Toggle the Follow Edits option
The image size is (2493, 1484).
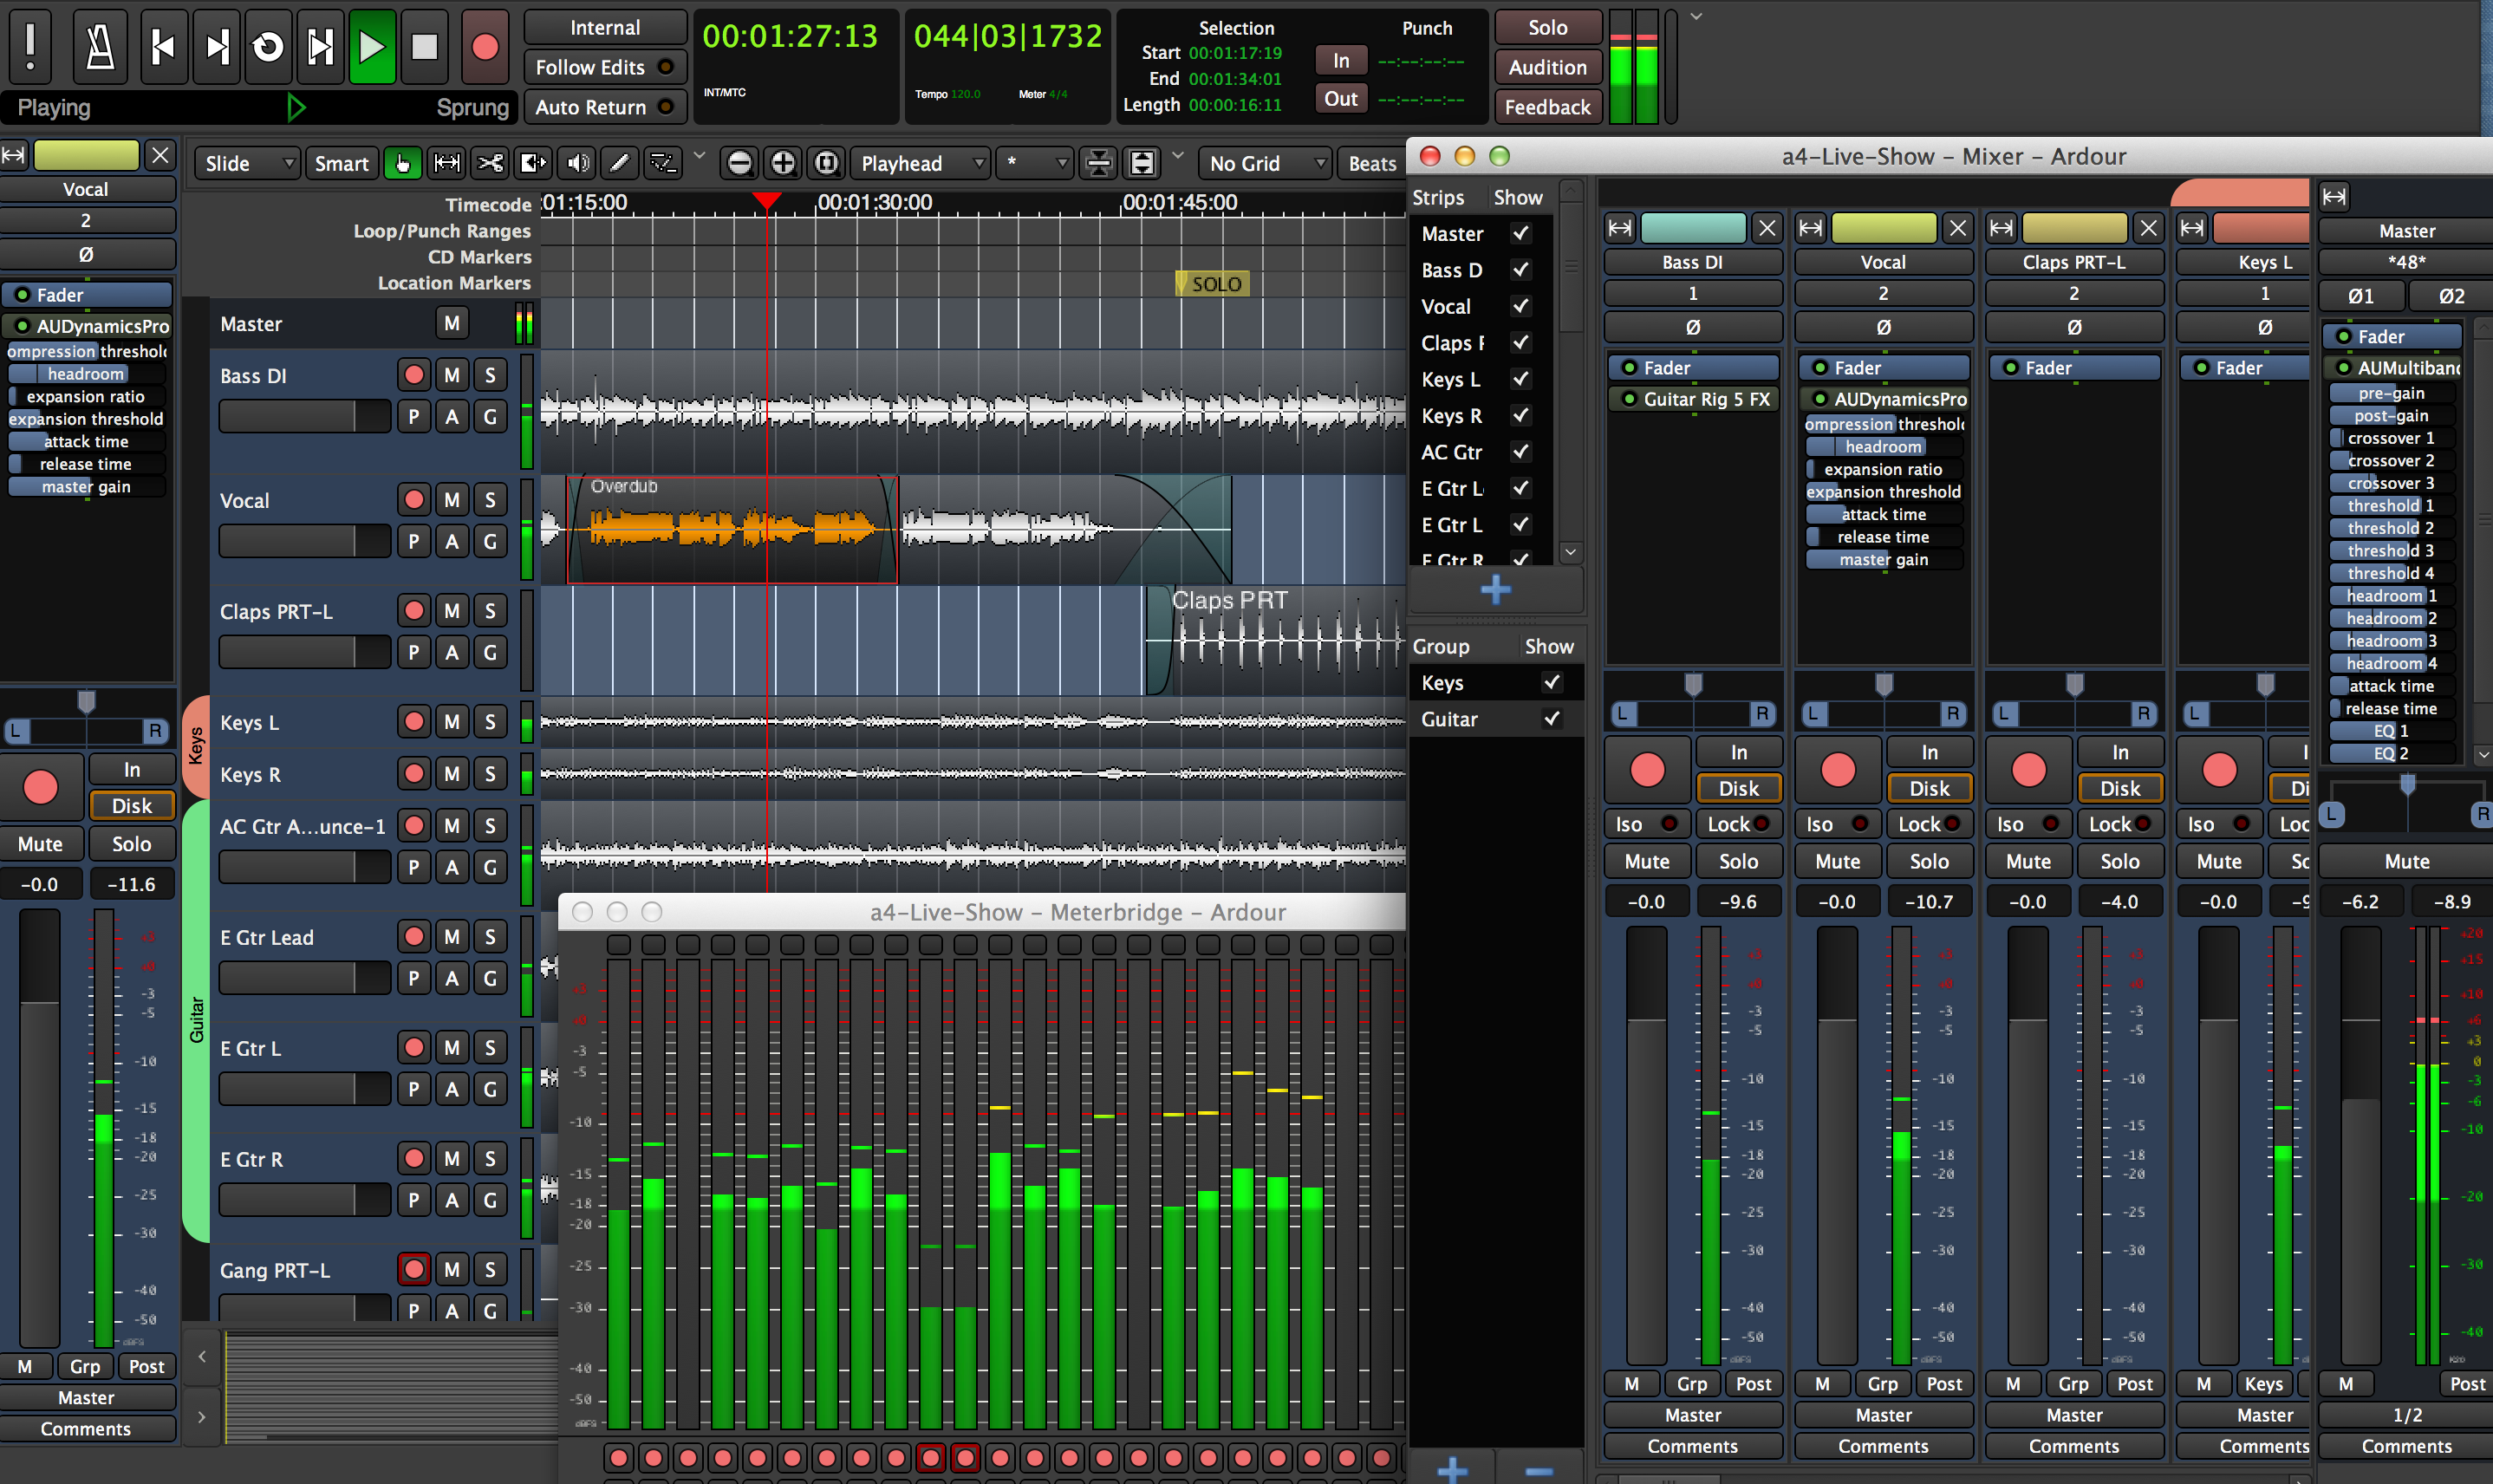click(x=599, y=68)
